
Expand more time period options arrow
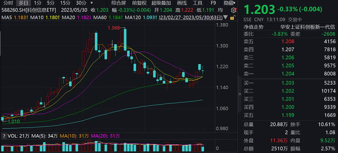(92, 3)
